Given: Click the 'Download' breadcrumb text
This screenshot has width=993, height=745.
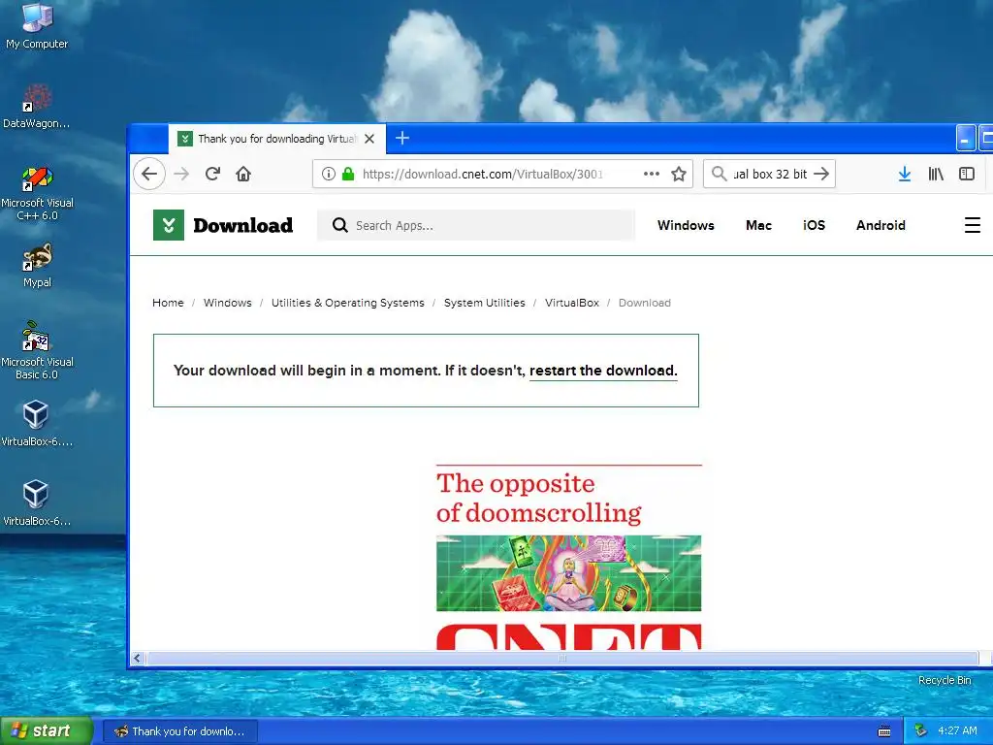Looking at the screenshot, I should coord(644,303).
